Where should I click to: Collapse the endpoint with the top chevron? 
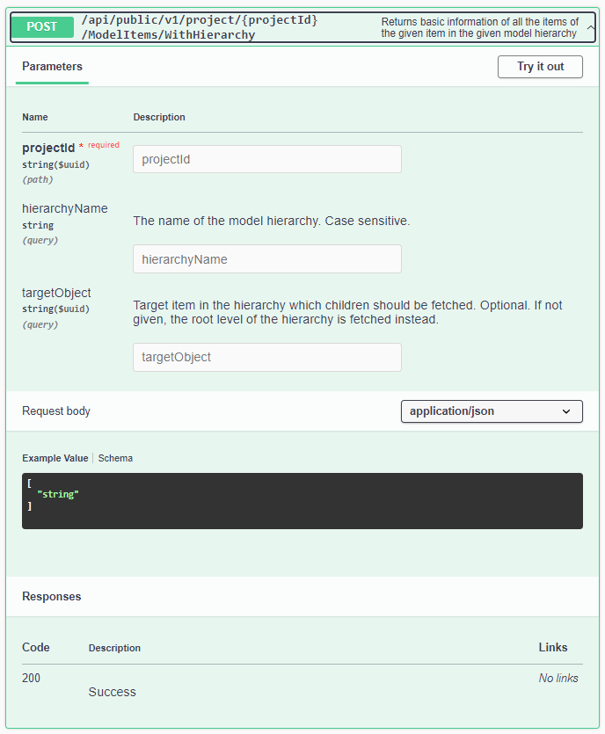click(590, 27)
